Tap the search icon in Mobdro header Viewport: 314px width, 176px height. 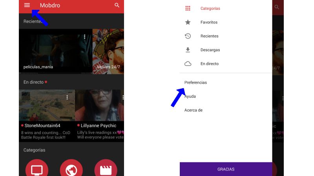tap(117, 5)
